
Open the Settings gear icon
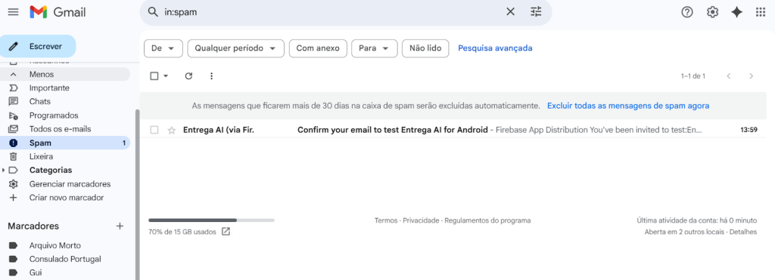[x=712, y=12]
